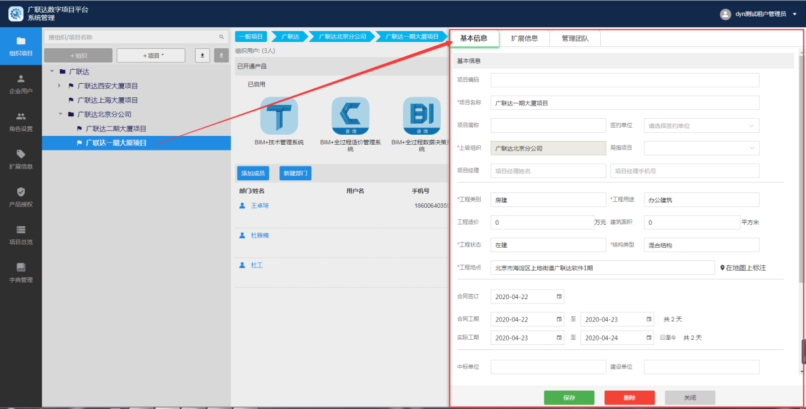Click the download arrow icon button

[x=221, y=55]
